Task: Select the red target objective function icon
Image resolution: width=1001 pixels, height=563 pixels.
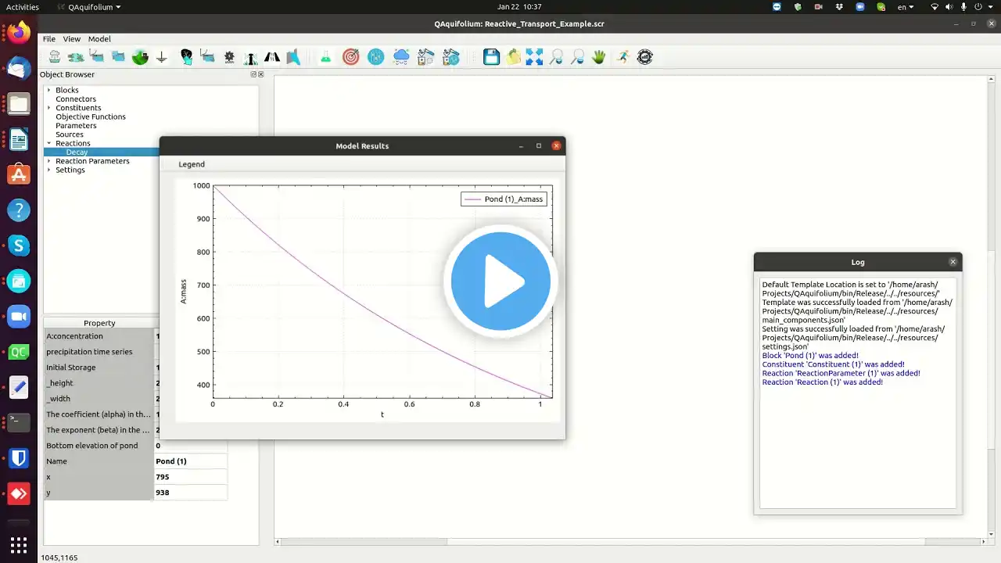Action: [x=351, y=56]
